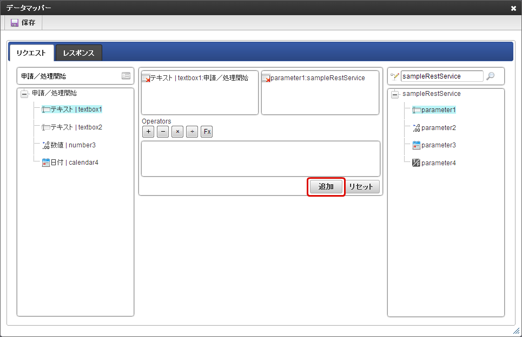Select parameter2 in the right tree

point(434,128)
